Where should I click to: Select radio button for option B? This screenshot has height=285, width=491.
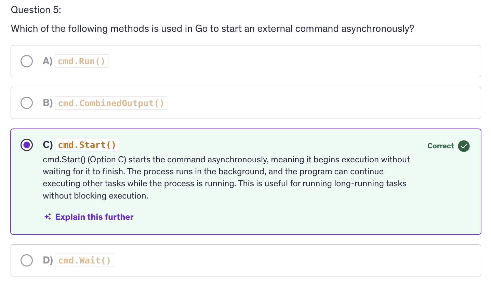27,103
